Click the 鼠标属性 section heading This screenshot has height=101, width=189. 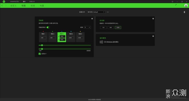click(x=103, y=38)
